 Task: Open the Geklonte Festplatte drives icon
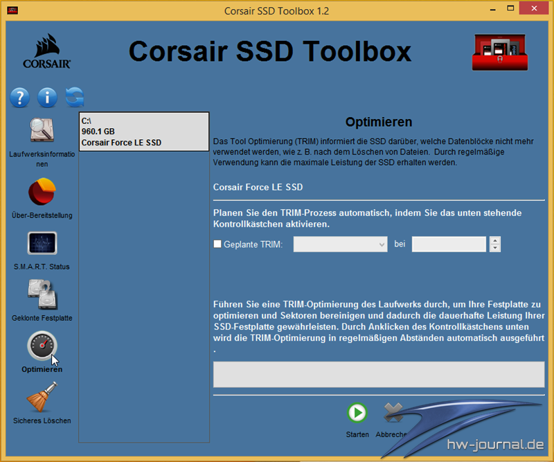click(42, 294)
